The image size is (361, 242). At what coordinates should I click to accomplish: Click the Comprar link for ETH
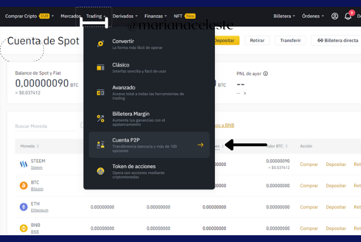309,207
